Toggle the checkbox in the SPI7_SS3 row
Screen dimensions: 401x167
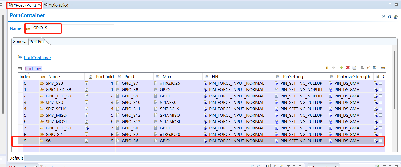click(x=380, y=83)
